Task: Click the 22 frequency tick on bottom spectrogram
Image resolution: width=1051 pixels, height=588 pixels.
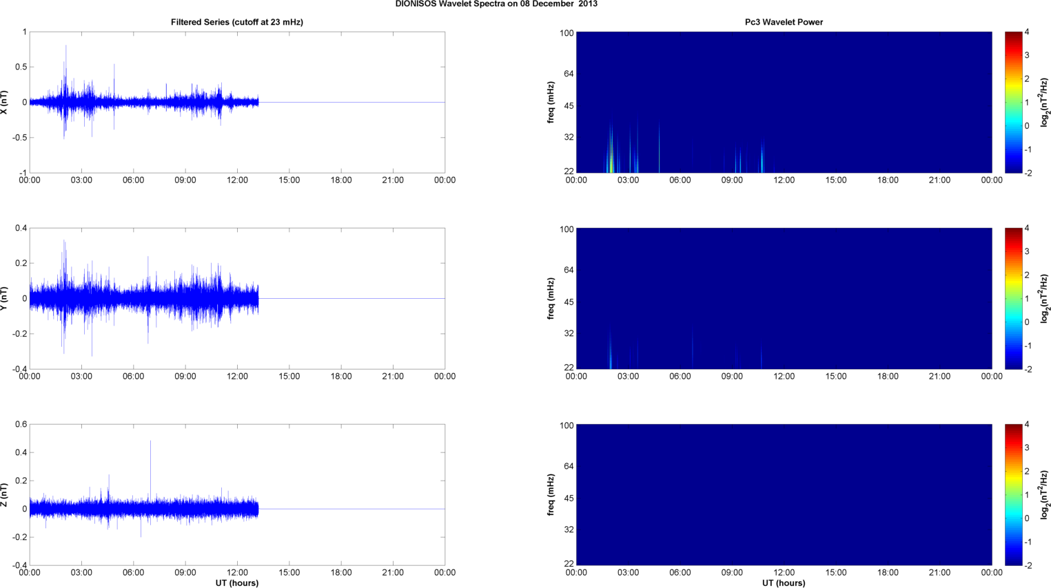Action: click(x=569, y=564)
